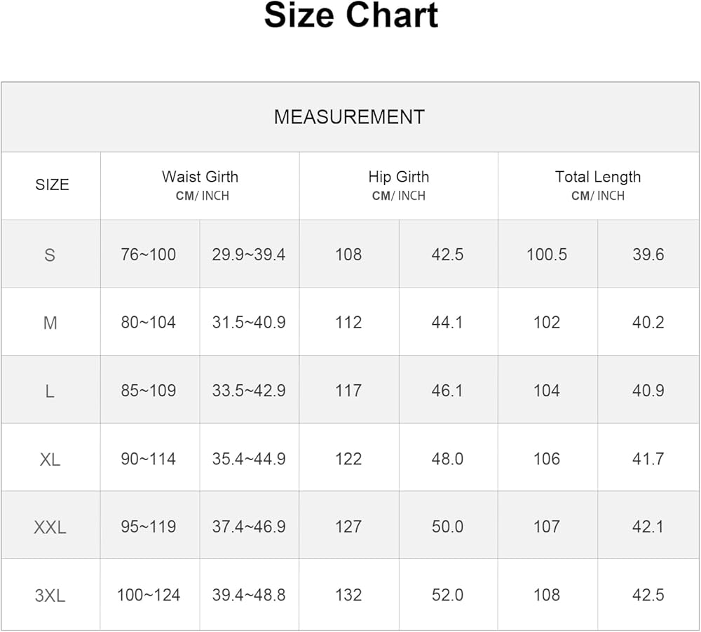
Task: Select the Waist Girth column header
Action: [x=200, y=184]
